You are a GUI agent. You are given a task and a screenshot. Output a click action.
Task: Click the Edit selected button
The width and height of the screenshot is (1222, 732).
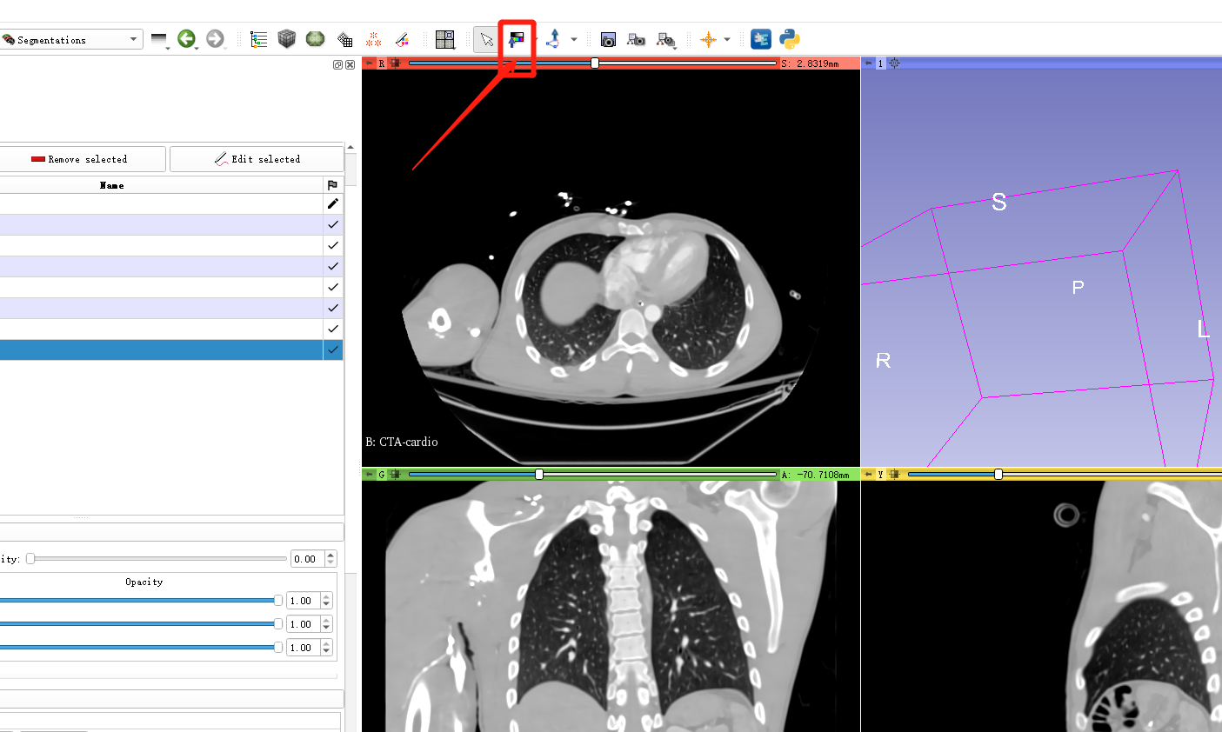point(257,158)
